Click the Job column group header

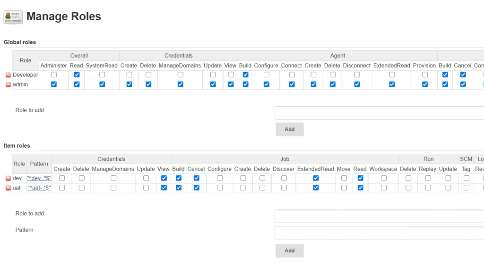pyautogui.click(x=285, y=159)
